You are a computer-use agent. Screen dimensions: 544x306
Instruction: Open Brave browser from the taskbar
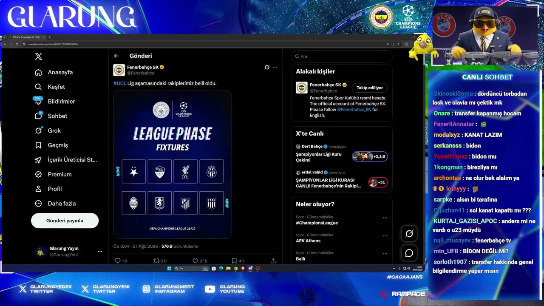click(x=243, y=269)
